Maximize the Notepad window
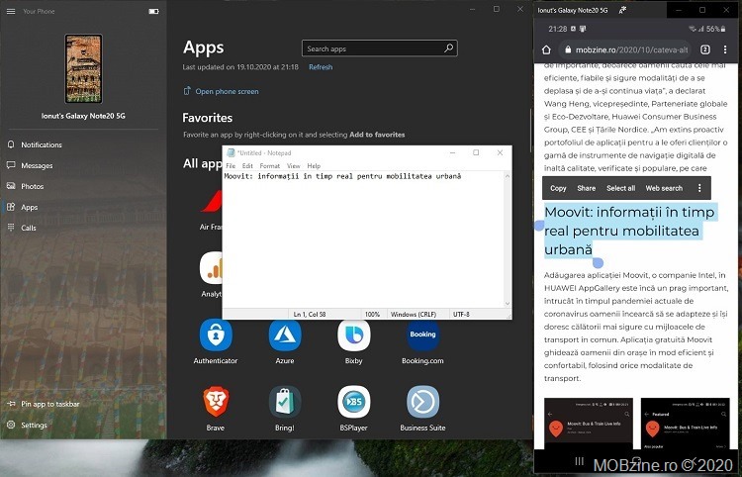This screenshot has height=477, width=742. coord(476,152)
